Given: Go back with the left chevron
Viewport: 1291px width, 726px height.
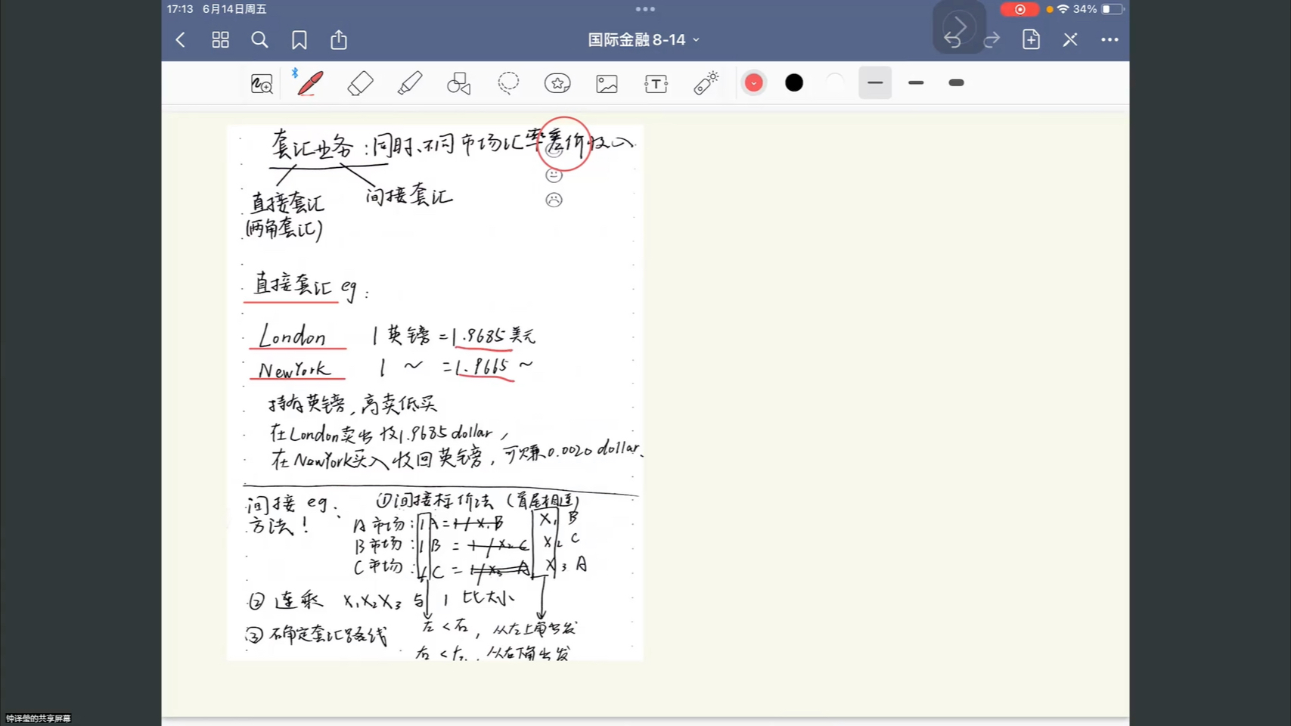Looking at the screenshot, I should click(x=180, y=40).
